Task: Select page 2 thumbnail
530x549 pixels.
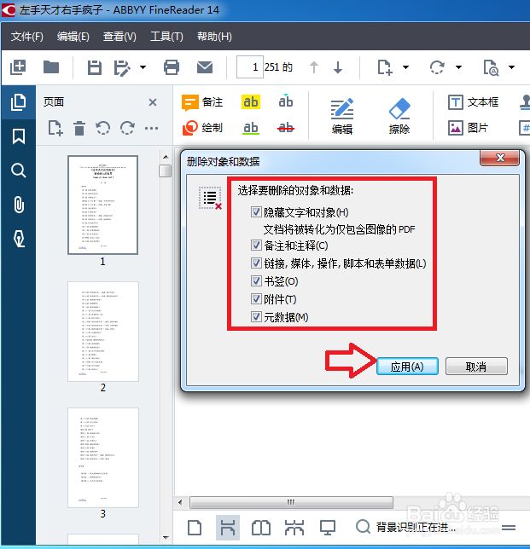Action: pyautogui.click(x=103, y=332)
